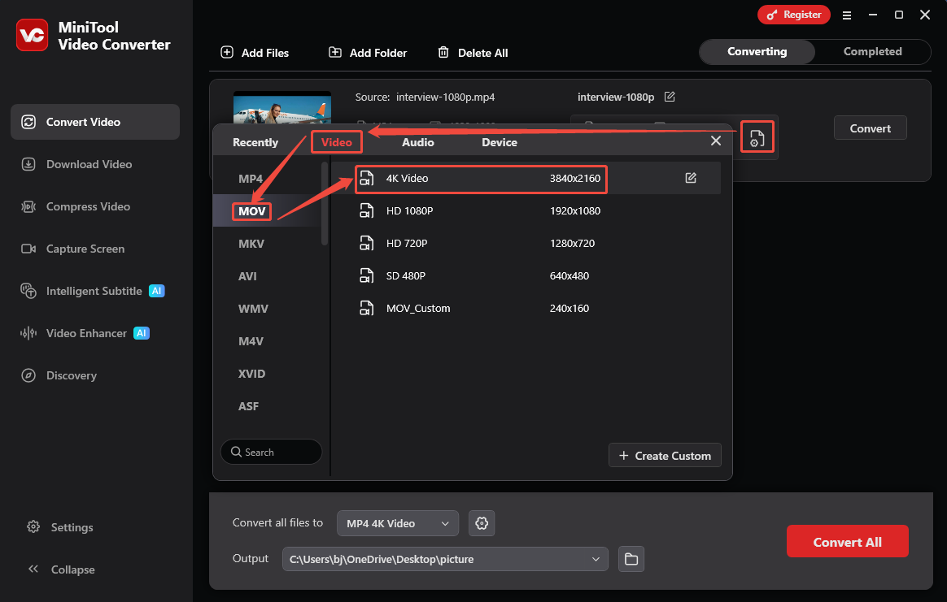The width and height of the screenshot is (947, 602).
Task: Click the Create Custom button
Action: click(665, 456)
